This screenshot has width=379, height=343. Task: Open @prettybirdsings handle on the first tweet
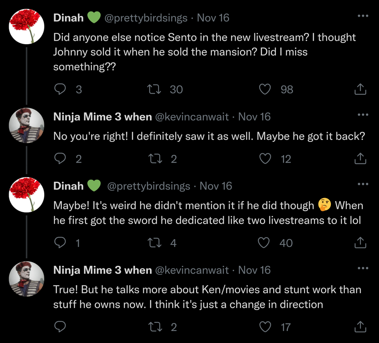pos(146,18)
